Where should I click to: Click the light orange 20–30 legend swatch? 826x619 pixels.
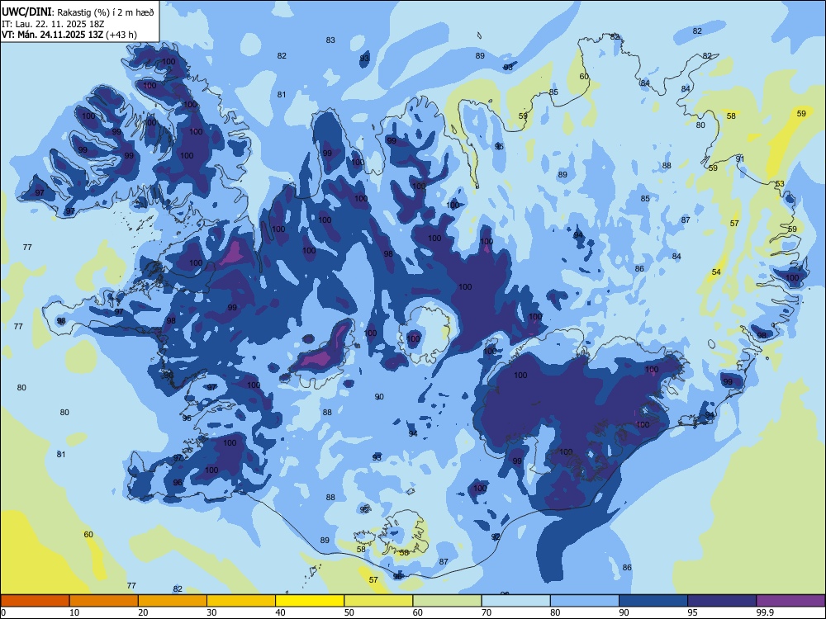pyautogui.click(x=173, y=601)
